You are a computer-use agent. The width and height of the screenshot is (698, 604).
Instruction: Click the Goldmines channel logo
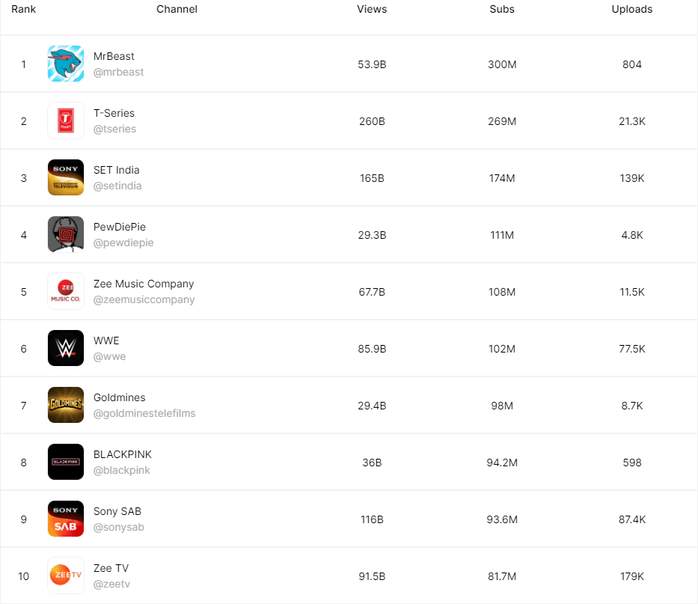66,405
